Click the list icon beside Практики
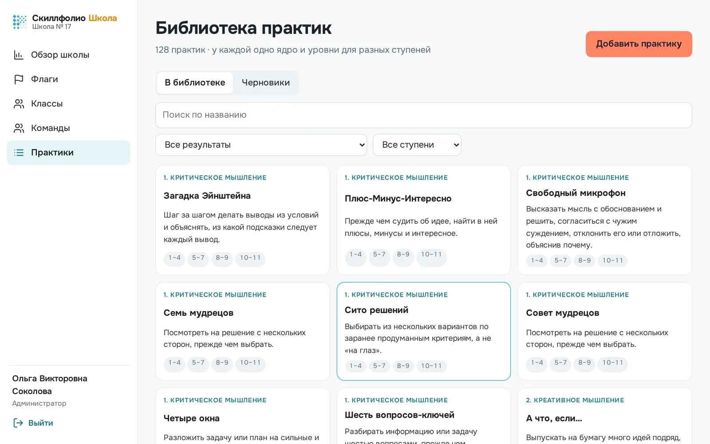The width and height of the screenshot is (710, 444). 19,153
